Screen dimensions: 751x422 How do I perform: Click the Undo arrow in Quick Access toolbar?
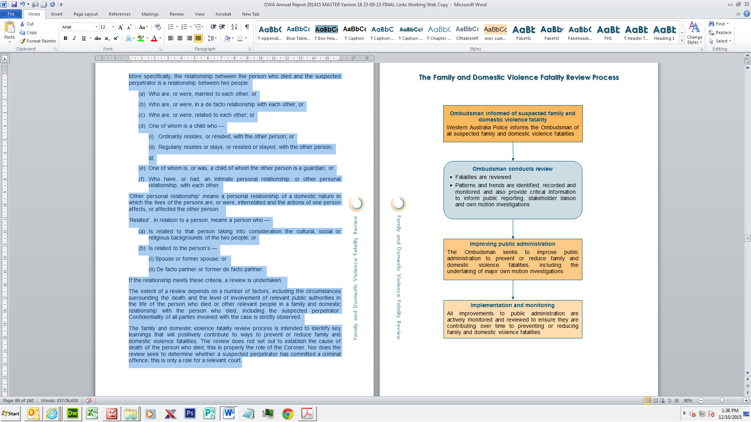click(23, 4)
